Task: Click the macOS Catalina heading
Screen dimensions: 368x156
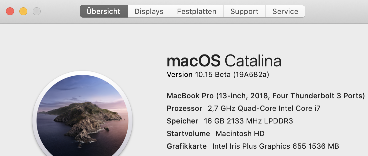Action: 224,61
